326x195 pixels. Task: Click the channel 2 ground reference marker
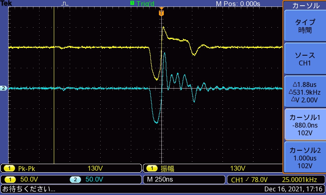tap(4, 88)
